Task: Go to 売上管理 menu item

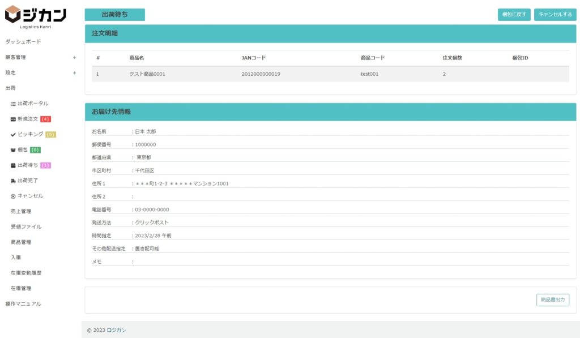Action: (21, 211)
